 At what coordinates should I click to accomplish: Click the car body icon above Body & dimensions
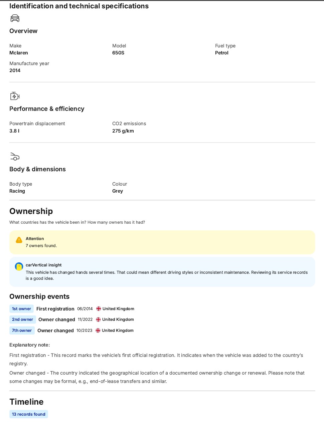pos(15,157)
